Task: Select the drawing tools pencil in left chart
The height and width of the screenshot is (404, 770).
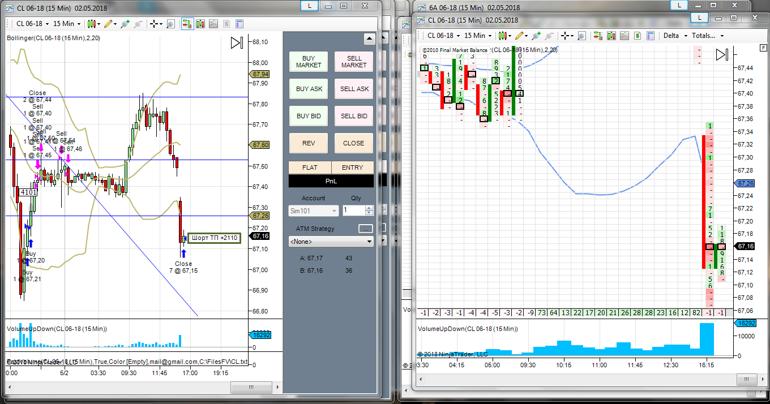Action: (x=108, y=24)
